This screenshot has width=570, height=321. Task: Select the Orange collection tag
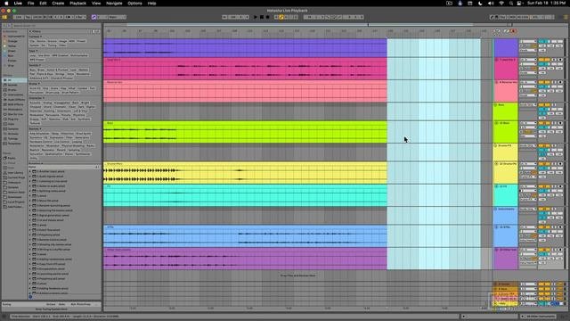15,41
